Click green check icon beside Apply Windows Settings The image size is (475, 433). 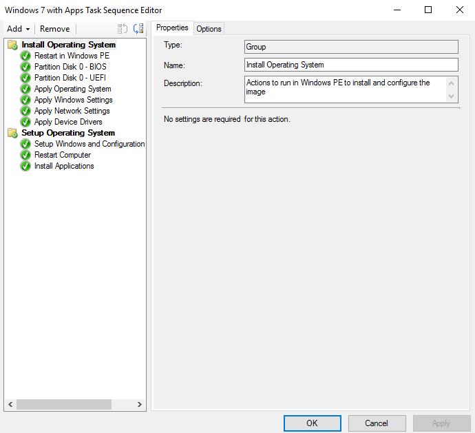tap(25, 100)
